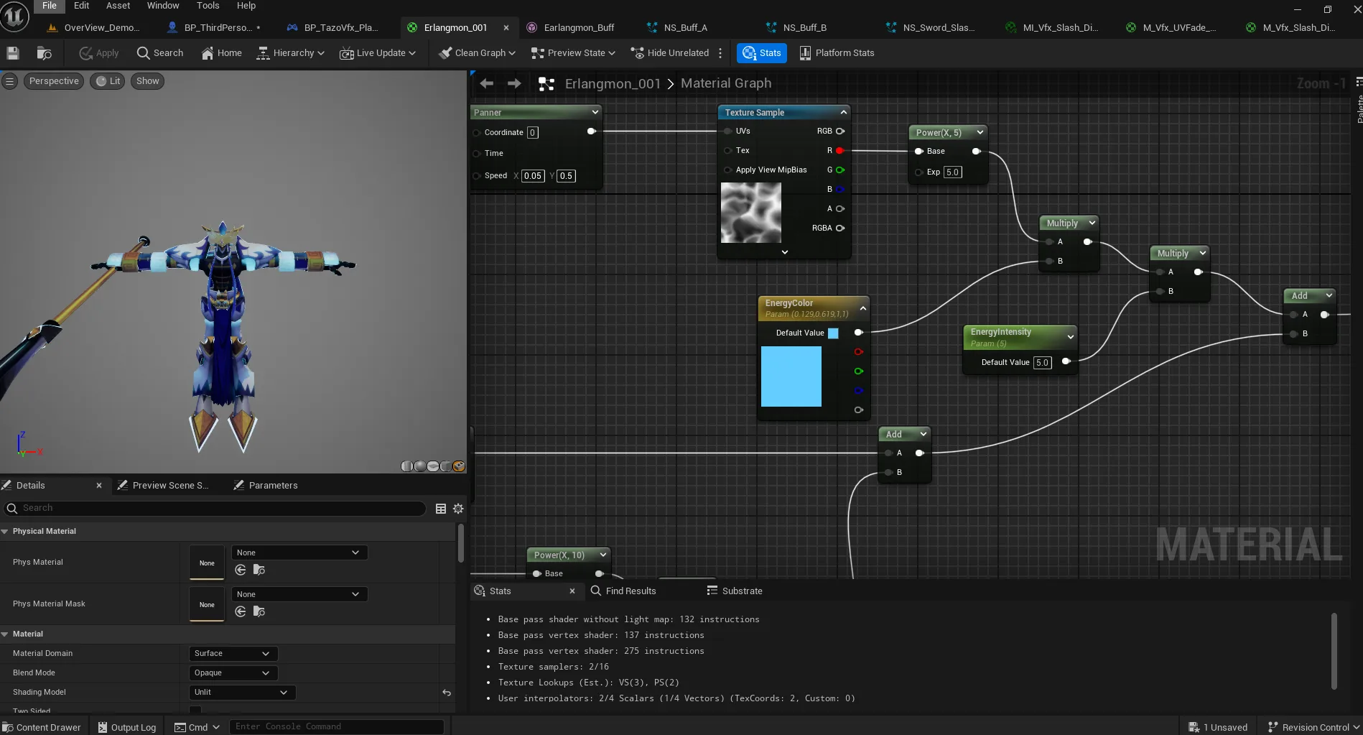This screenshot has height=735, width=1363.
Task: Open the Preview State dropdown
Action: [x=572, y=53]
